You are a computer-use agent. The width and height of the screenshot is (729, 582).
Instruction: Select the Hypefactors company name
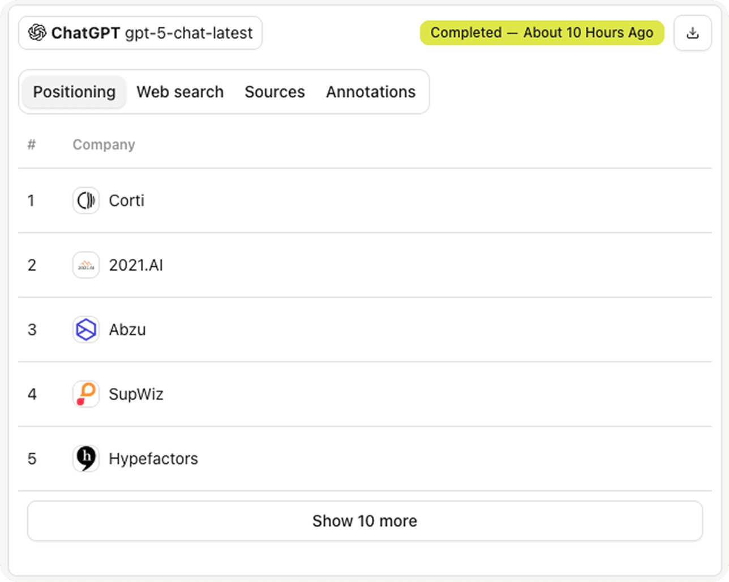[153, 459]
